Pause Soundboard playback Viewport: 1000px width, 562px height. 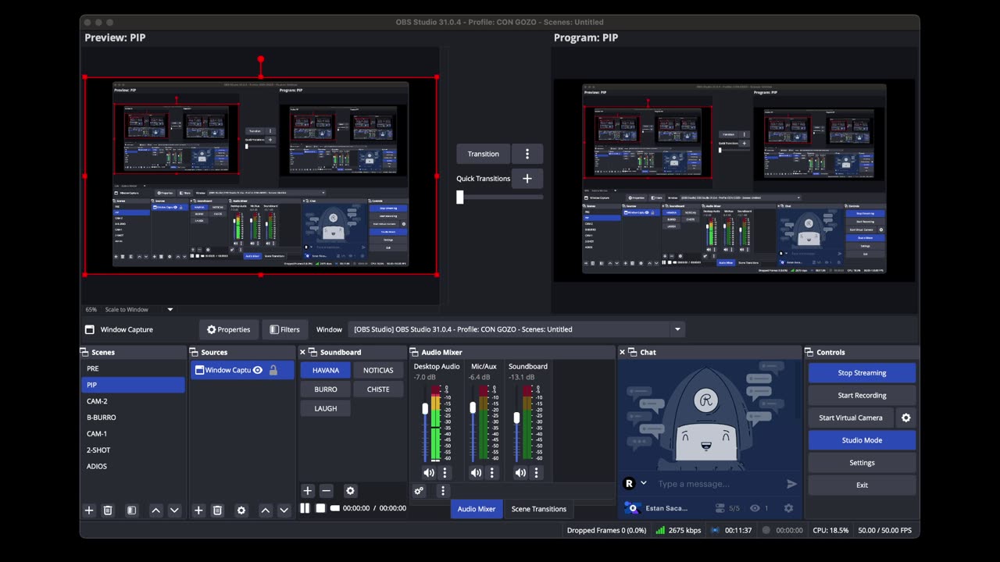coord(305,508)
